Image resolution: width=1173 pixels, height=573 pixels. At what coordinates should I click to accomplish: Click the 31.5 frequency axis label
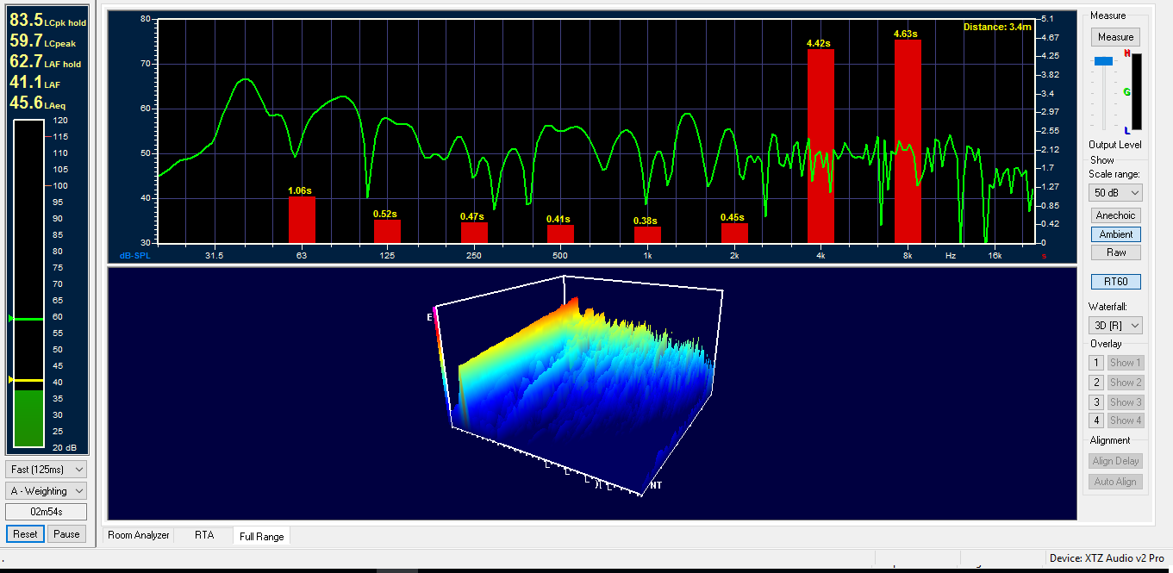click(x=214, y=256)
